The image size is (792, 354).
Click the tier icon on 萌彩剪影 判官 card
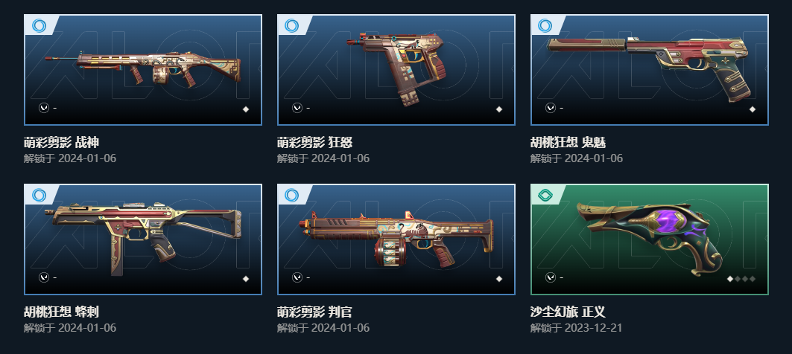pos(291,195)
